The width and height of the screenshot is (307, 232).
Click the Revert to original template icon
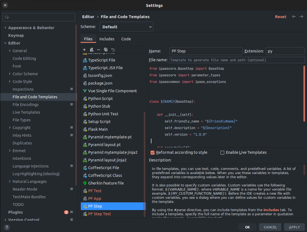point(113,50)
